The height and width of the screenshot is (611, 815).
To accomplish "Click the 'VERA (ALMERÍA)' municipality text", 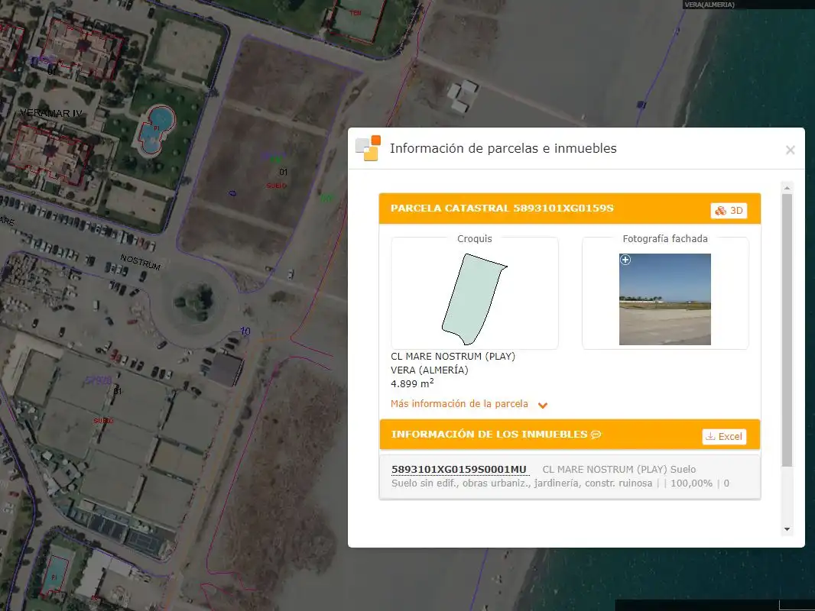I will coord(430,370).
